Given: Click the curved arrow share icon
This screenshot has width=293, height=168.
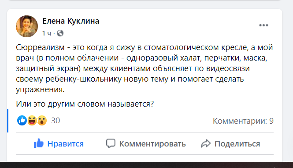Looking at the screenshot, I should point(206,143).
